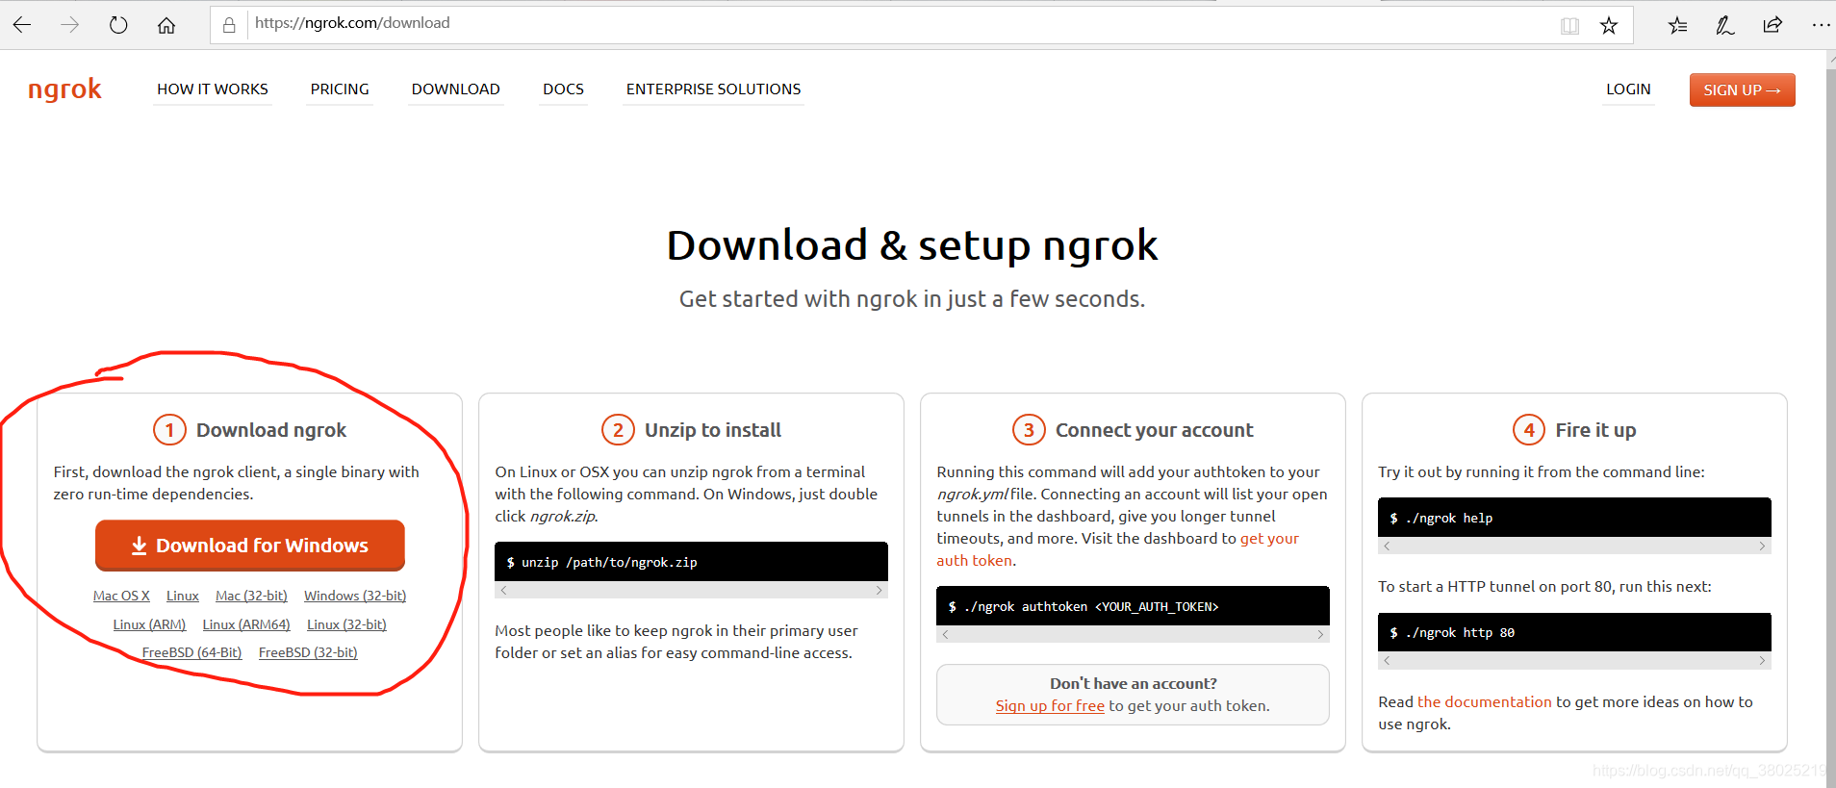
Task: Select the Linux (ARM64) download link
Action: tap(246, 625)
